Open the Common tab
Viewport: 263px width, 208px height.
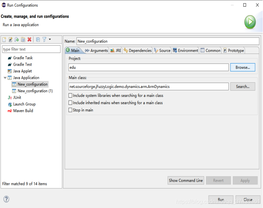click(x=210, y=50)
